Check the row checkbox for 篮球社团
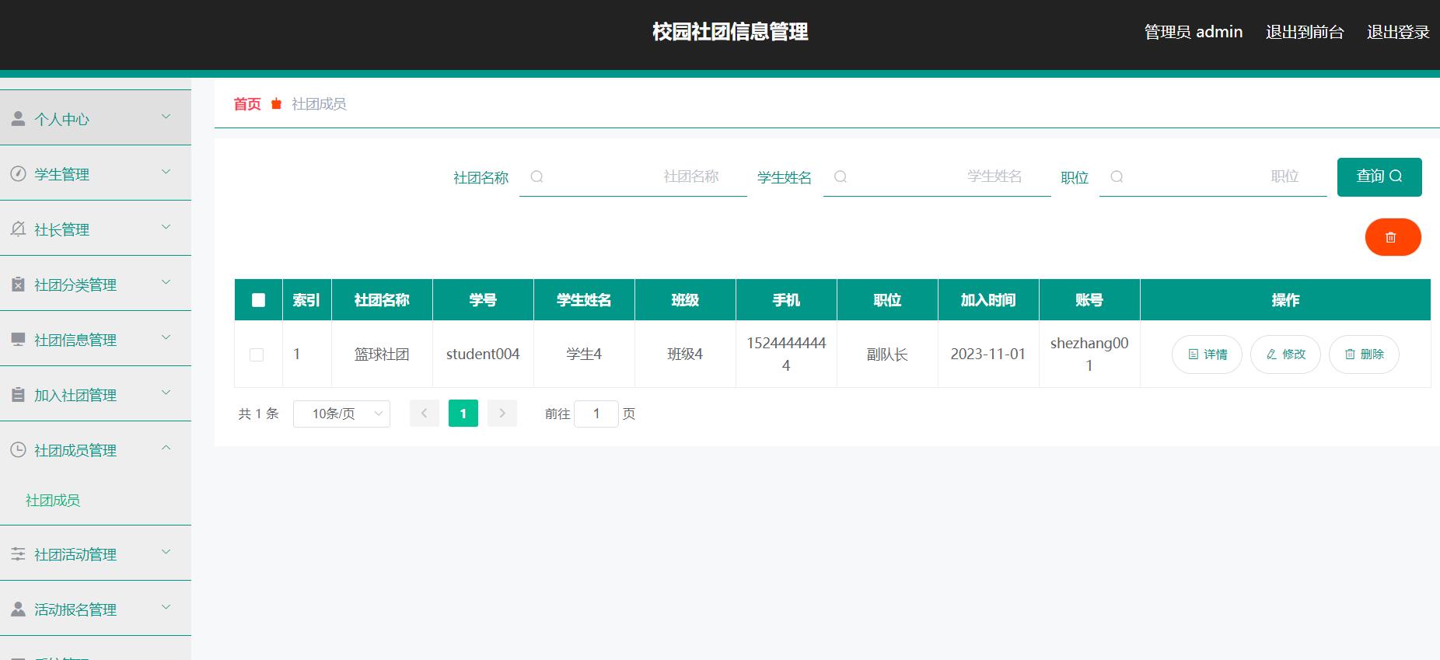The height and width of the screenshot is (660, 1440). [257, 354]
